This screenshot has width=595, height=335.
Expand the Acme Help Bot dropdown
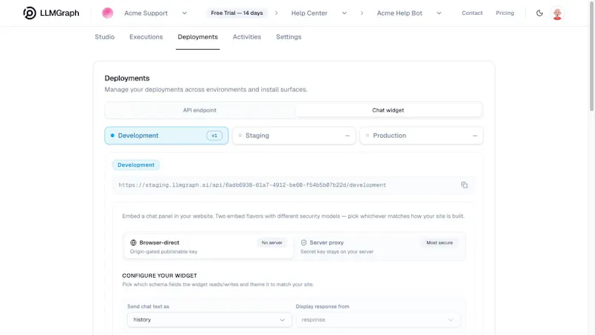pos(439,13)
